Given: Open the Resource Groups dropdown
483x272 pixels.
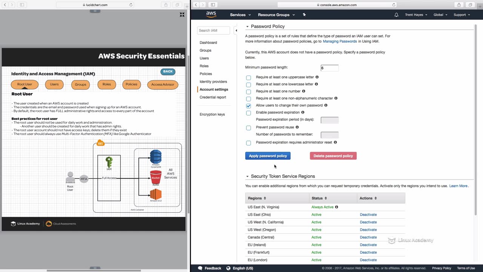Looking at the screenshot, I should coord(276,15).
